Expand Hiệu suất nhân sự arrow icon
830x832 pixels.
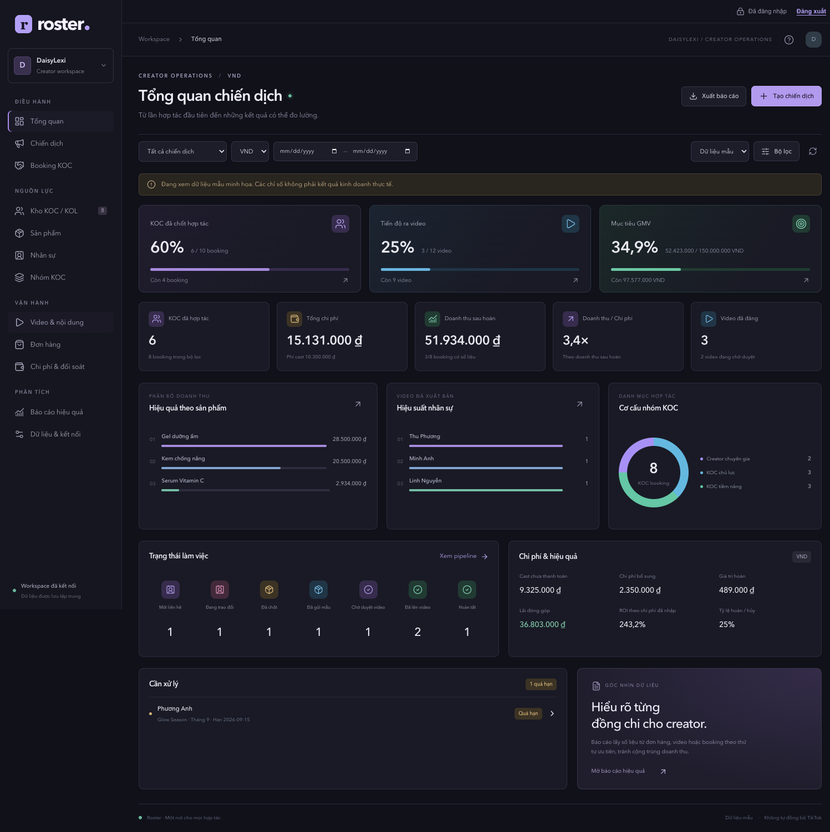580,404
